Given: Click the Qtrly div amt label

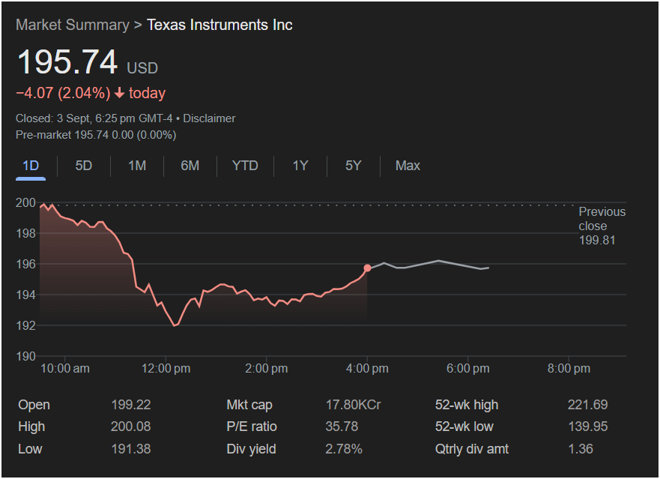Looking at the screenshot, I should coord(472,449).
